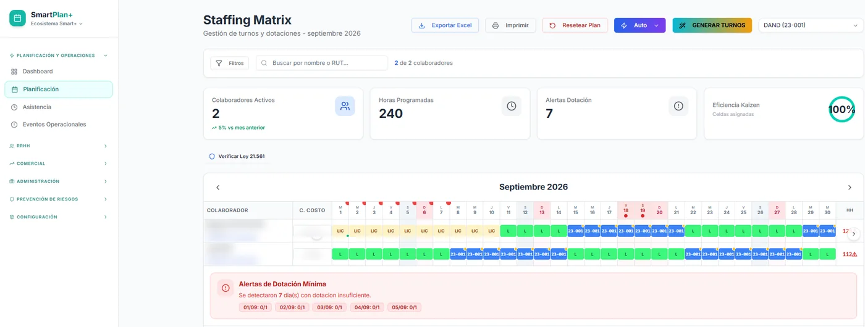Click the Asistencia clock icon
The height and width of the screenshot is (327, 865).
tap(14, 107)
